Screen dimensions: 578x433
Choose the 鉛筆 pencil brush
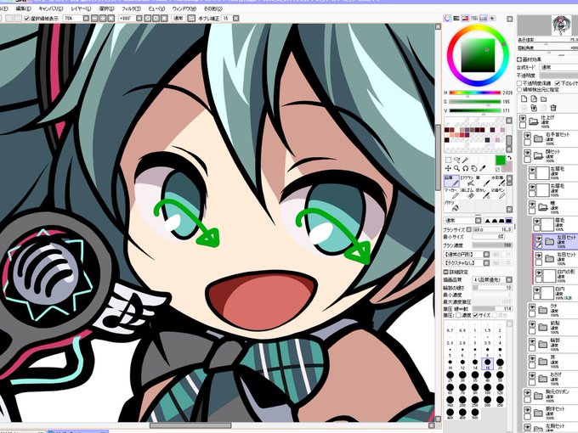point(451,181)
